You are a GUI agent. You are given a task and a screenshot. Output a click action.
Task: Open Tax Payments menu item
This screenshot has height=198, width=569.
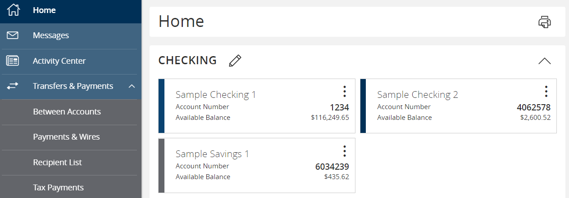coord(58,188)
